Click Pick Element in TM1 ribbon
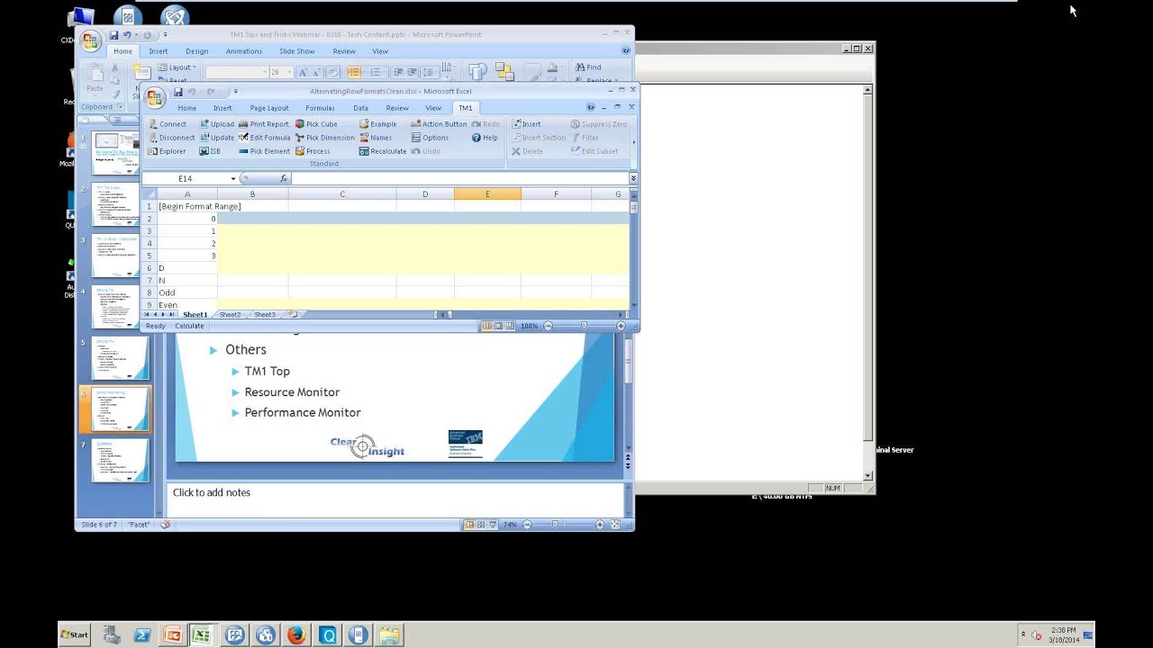1153x648 pixels. [265, 151]
